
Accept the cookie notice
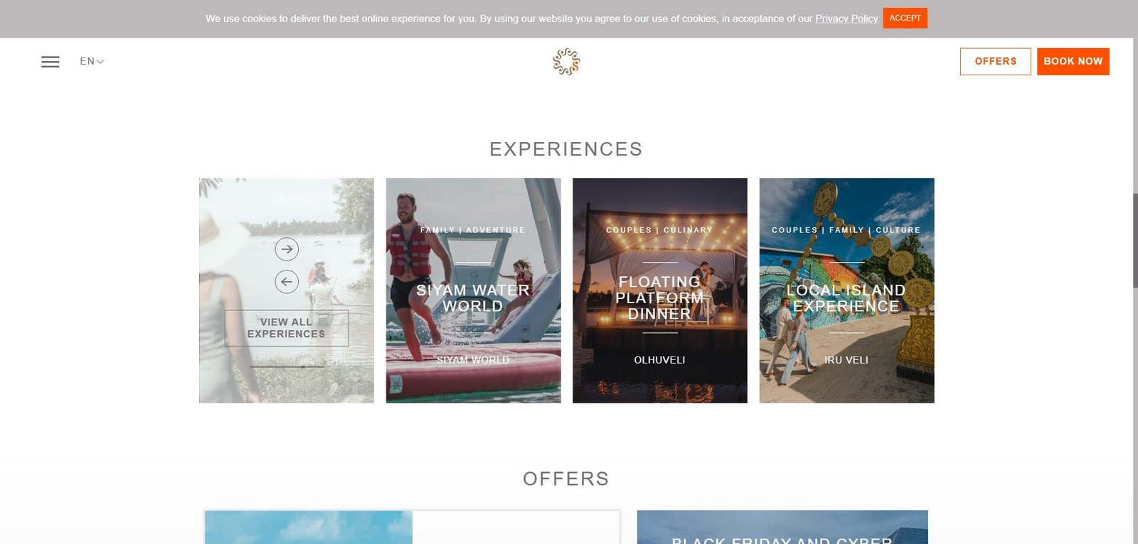point(905,18)
